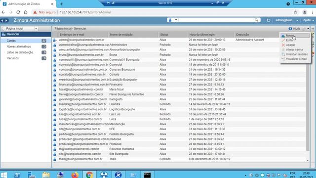Viewport: 316px width, 178px height.
Task: Select the fiscal@buongustoalimentos.com.br account
Action: click(x=179, y=89)
